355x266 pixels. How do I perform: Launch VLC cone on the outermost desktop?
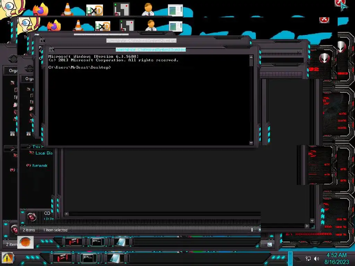pos(67,9)
